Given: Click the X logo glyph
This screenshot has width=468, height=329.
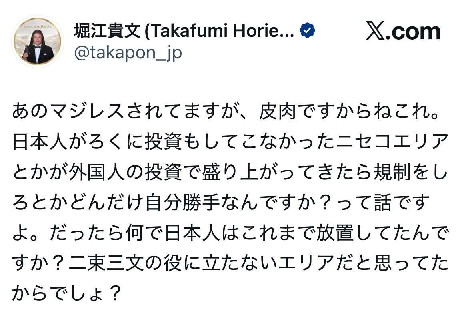Looking at the screenshot, I should tap(375, 32).
